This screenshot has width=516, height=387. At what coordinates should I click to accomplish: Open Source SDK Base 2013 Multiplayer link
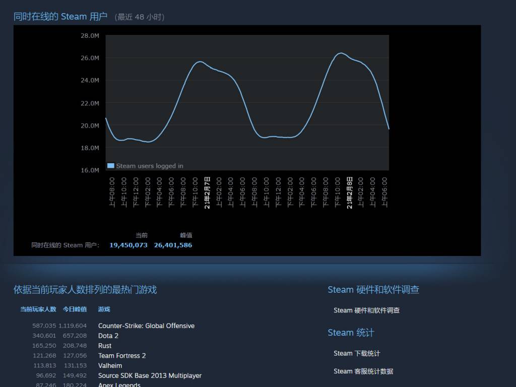[x=150, y=375]
